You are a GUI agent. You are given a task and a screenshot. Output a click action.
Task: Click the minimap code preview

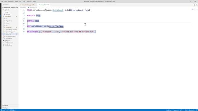tap(194, 10)
